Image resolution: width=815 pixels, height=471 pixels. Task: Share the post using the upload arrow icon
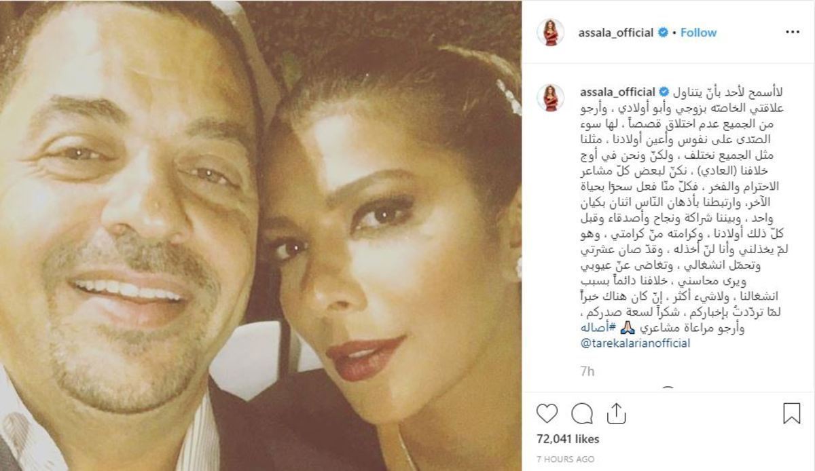click(x=615, y=413)
